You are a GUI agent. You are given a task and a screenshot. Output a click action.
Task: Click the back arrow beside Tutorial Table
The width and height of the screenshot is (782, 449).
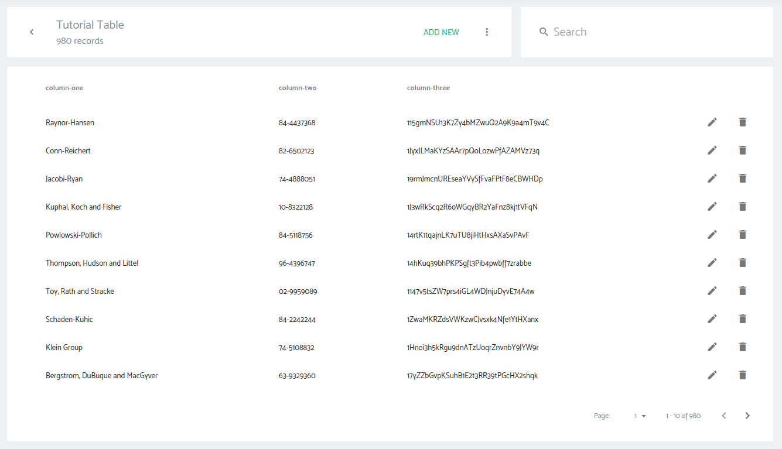click(32, 32)
